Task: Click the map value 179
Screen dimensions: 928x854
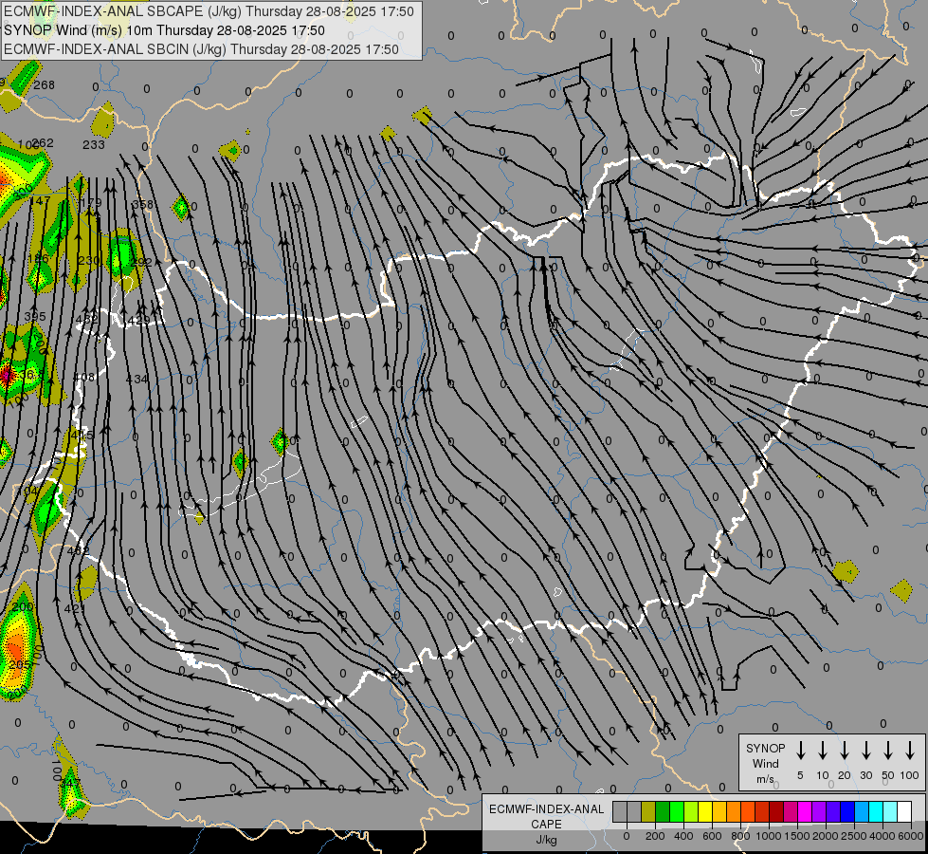Action: coord(91,203)
